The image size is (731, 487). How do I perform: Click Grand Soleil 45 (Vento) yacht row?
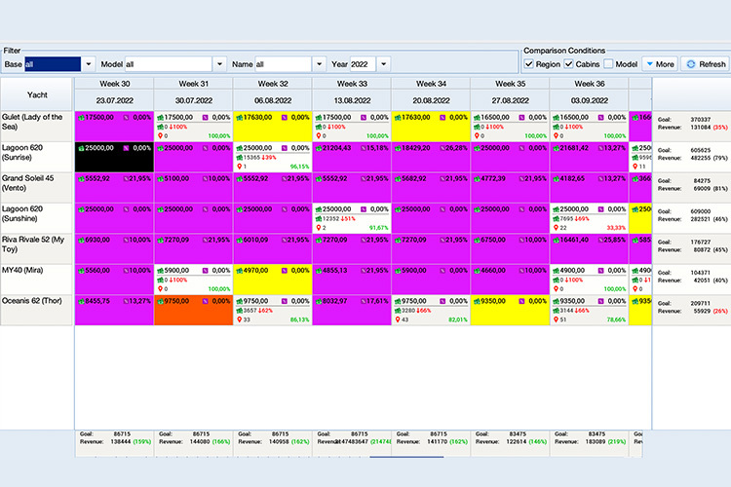pyautogui.click(x=37, y=186)
